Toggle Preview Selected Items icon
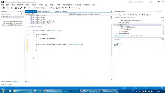165x93 pixels. pyautogui.click(x=145, y=14)
